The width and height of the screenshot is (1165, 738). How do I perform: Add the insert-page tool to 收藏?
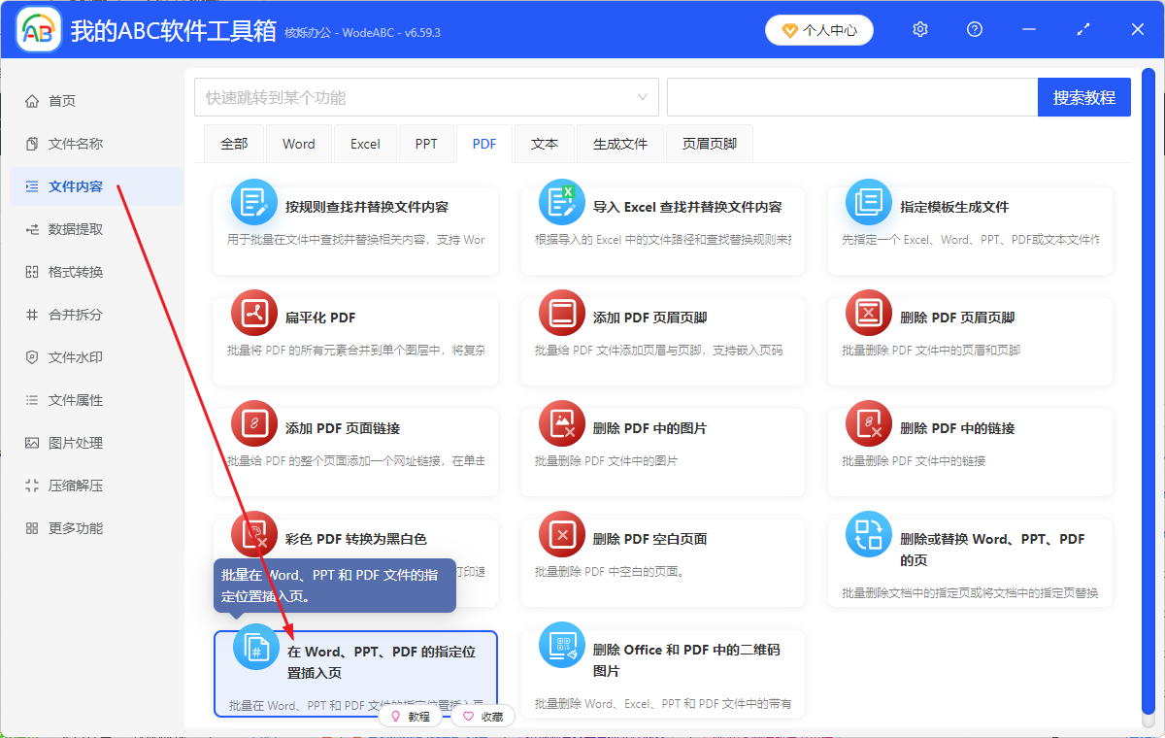[x=483, y=715]
